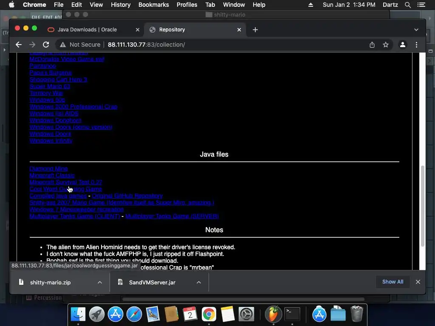Open the Apple menu
The height and width of the screenshot is (326, 435).
click(11, 5)
